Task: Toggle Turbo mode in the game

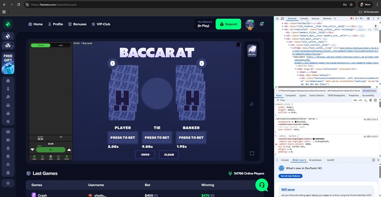Action: [x=50, y=157]
